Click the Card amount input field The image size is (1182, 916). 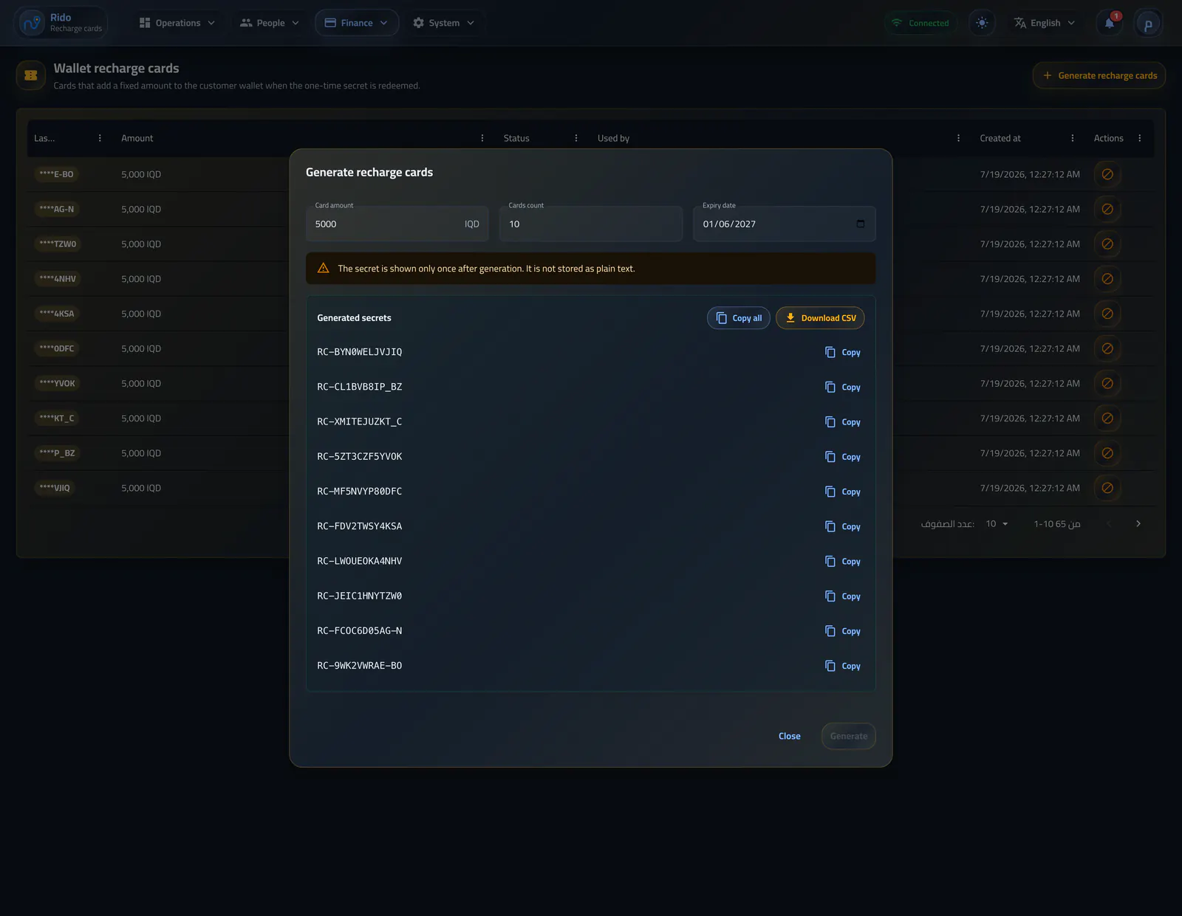[397, 224]
